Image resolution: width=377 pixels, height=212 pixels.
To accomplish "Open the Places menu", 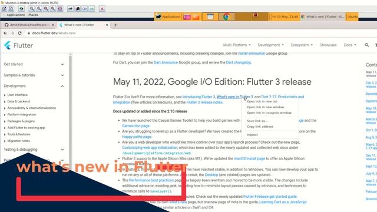I will click(x=33, y=15).
